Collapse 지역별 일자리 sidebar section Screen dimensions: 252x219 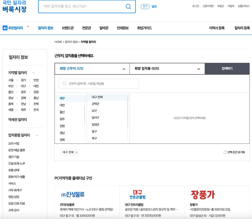tap(33, 73)
